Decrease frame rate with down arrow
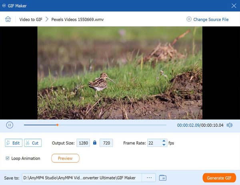 click(x=164, y=145)
